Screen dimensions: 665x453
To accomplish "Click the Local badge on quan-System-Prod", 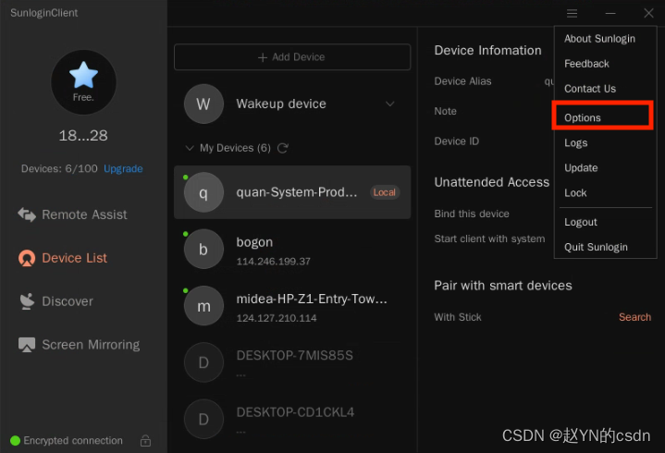I will pos(384,192).
